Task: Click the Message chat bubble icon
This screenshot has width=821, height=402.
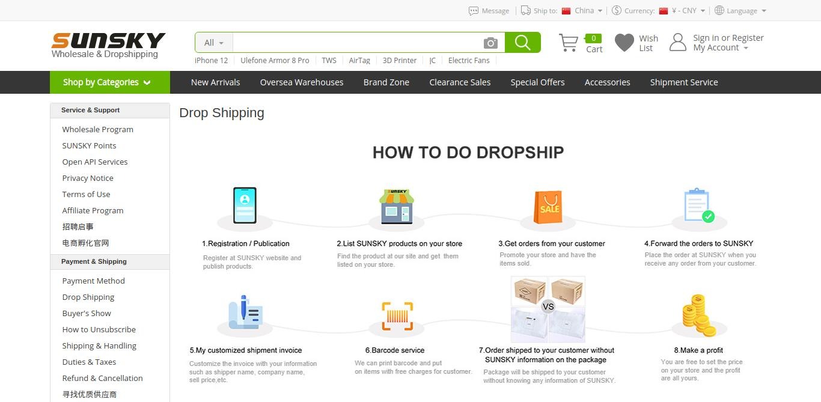Action: [x=474, y=11]
